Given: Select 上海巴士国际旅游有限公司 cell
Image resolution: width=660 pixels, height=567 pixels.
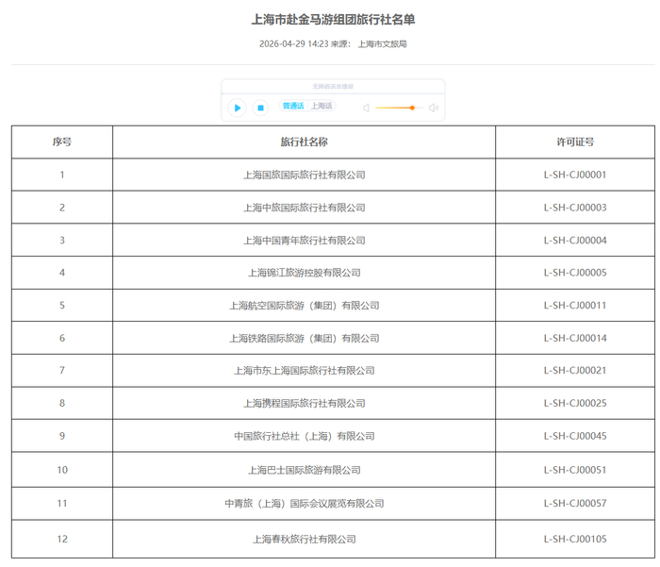Looking at the screenshot, I should [304, 470].
